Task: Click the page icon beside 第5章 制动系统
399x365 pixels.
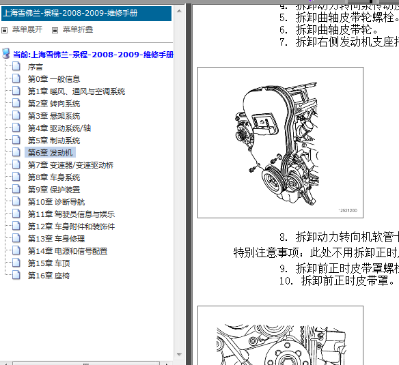Action: (x=16, y=140)
